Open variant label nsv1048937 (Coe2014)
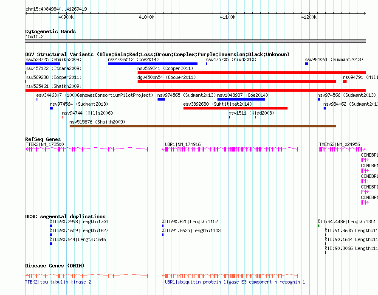The height and width of the screenshot is (295, 378). point(243,95)
